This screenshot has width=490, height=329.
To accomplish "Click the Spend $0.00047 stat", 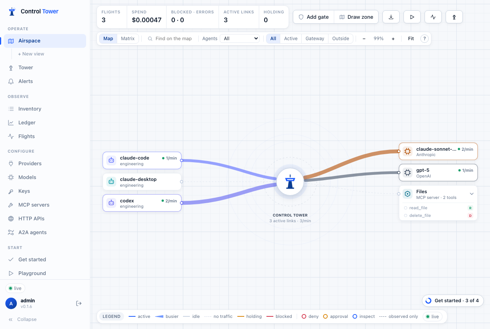I will point(147,17).
